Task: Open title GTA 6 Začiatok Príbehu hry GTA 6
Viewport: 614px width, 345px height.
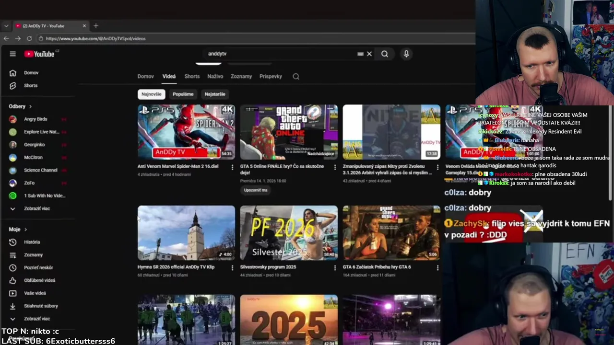Action: click(x=377, y=267)
